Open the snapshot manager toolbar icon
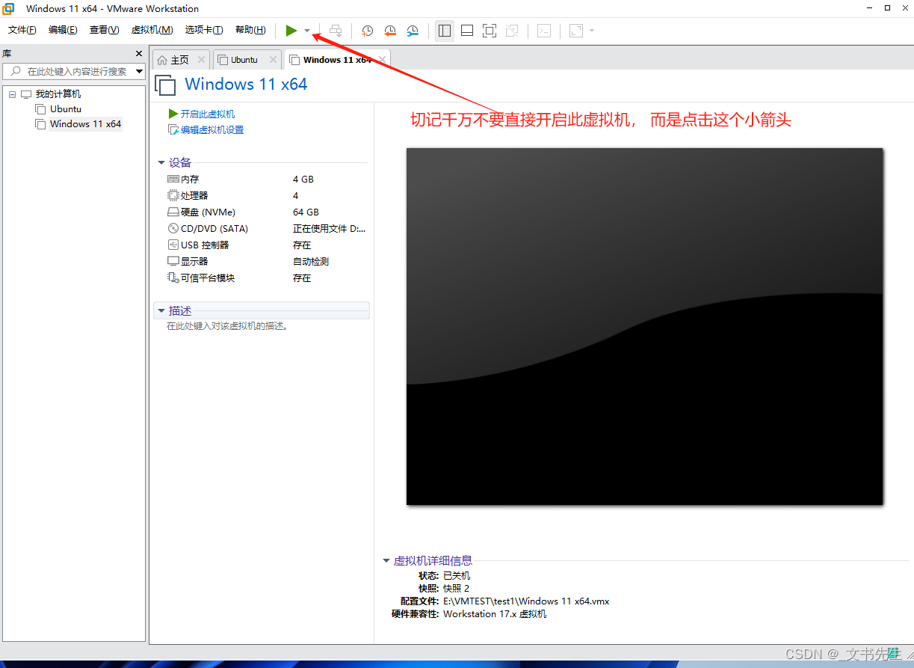 click(413, 31)
